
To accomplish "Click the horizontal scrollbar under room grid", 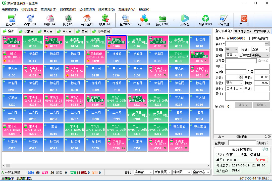I will coord(105,165).
